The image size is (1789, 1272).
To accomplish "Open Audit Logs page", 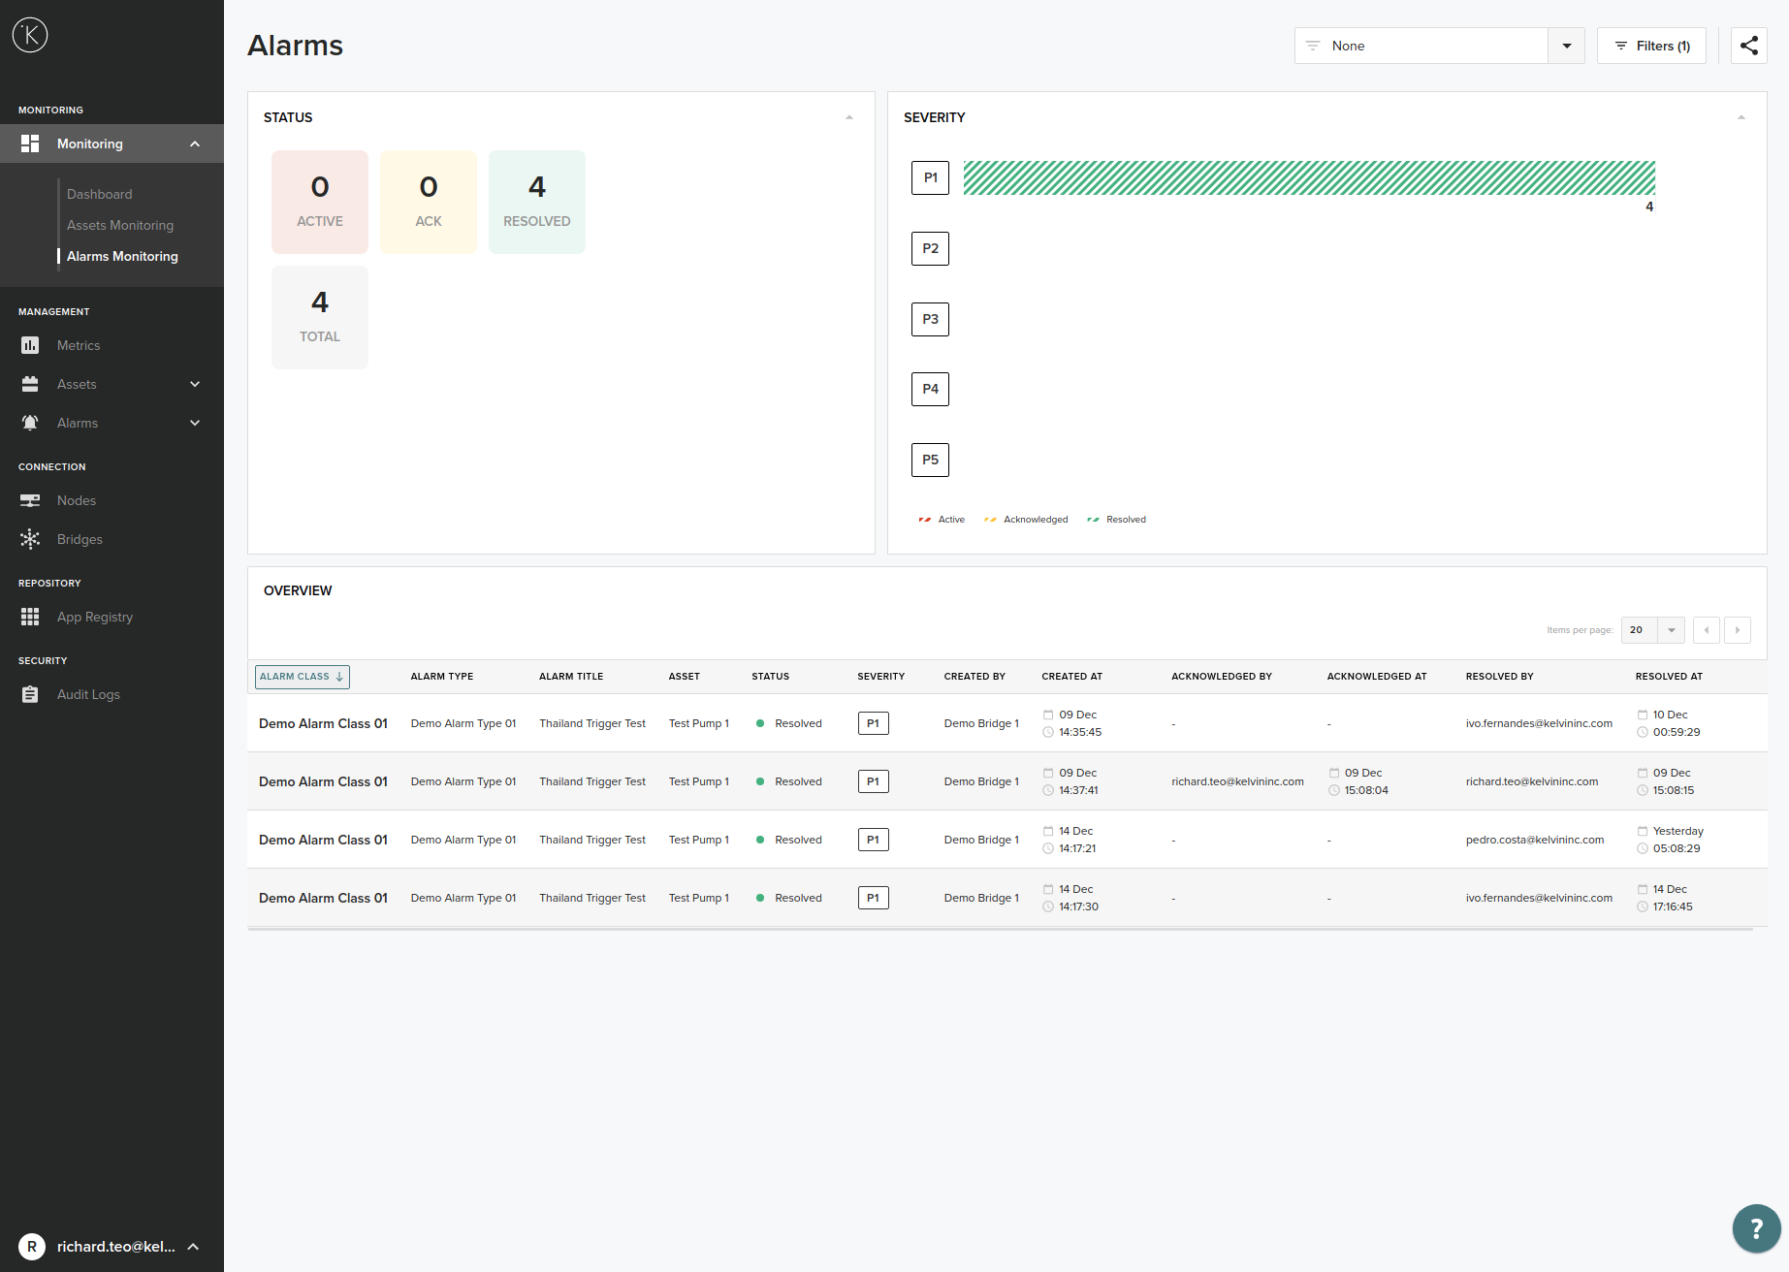I will (x=88, y=694).
